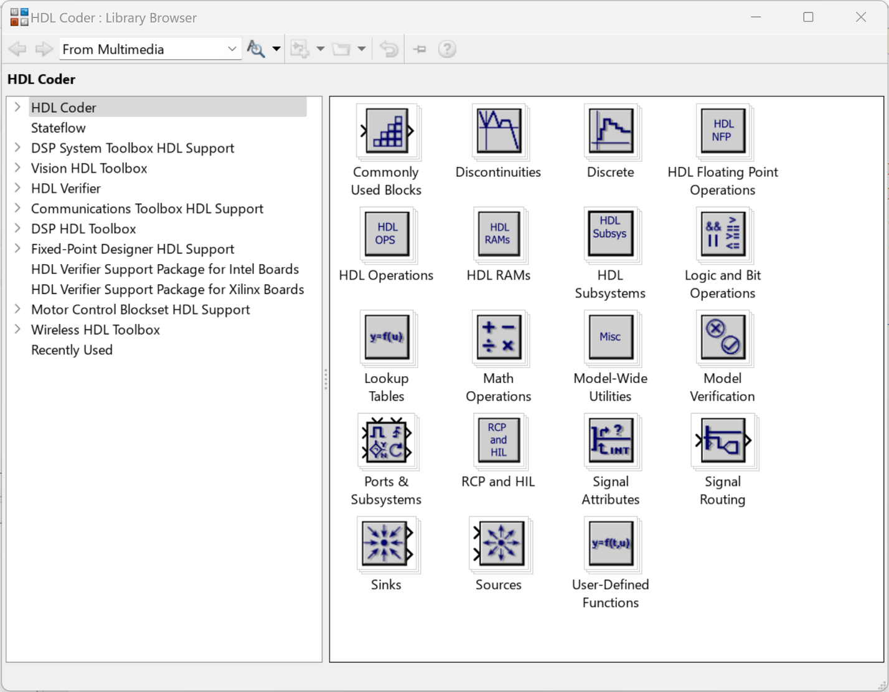The height and width of the screenshot is (692, 889).
Task: Expand the DSP System Toolbox HDL Support node
Action: tap(17, 148)
